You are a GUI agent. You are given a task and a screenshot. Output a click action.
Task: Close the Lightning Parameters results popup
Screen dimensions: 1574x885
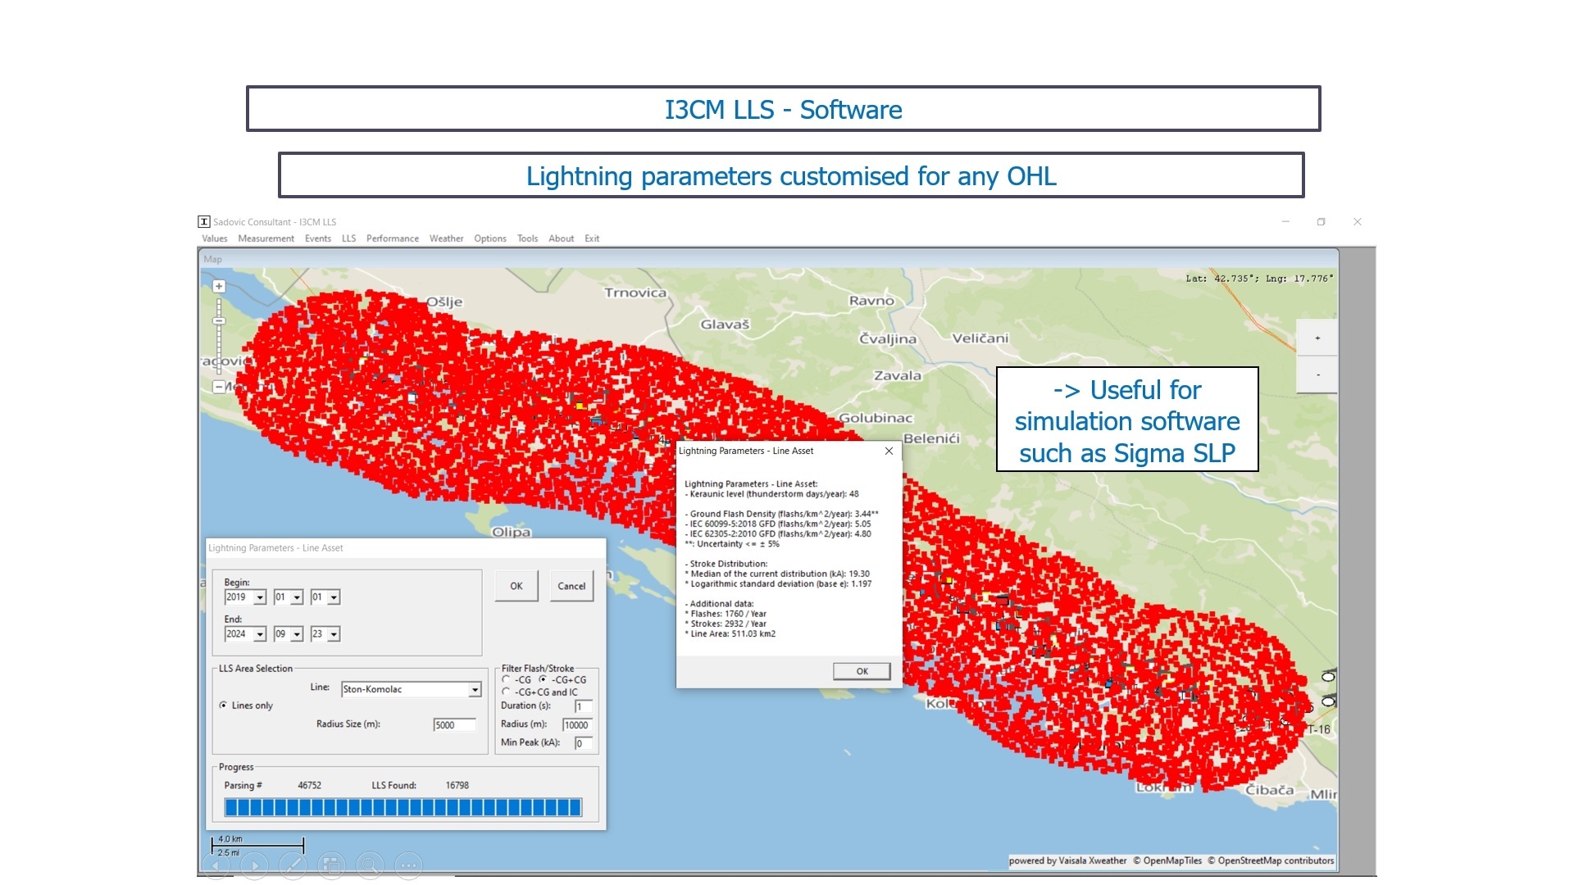[889, 451]
